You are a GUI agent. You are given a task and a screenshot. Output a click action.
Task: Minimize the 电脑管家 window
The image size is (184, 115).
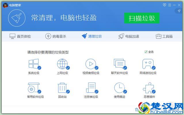175,5
